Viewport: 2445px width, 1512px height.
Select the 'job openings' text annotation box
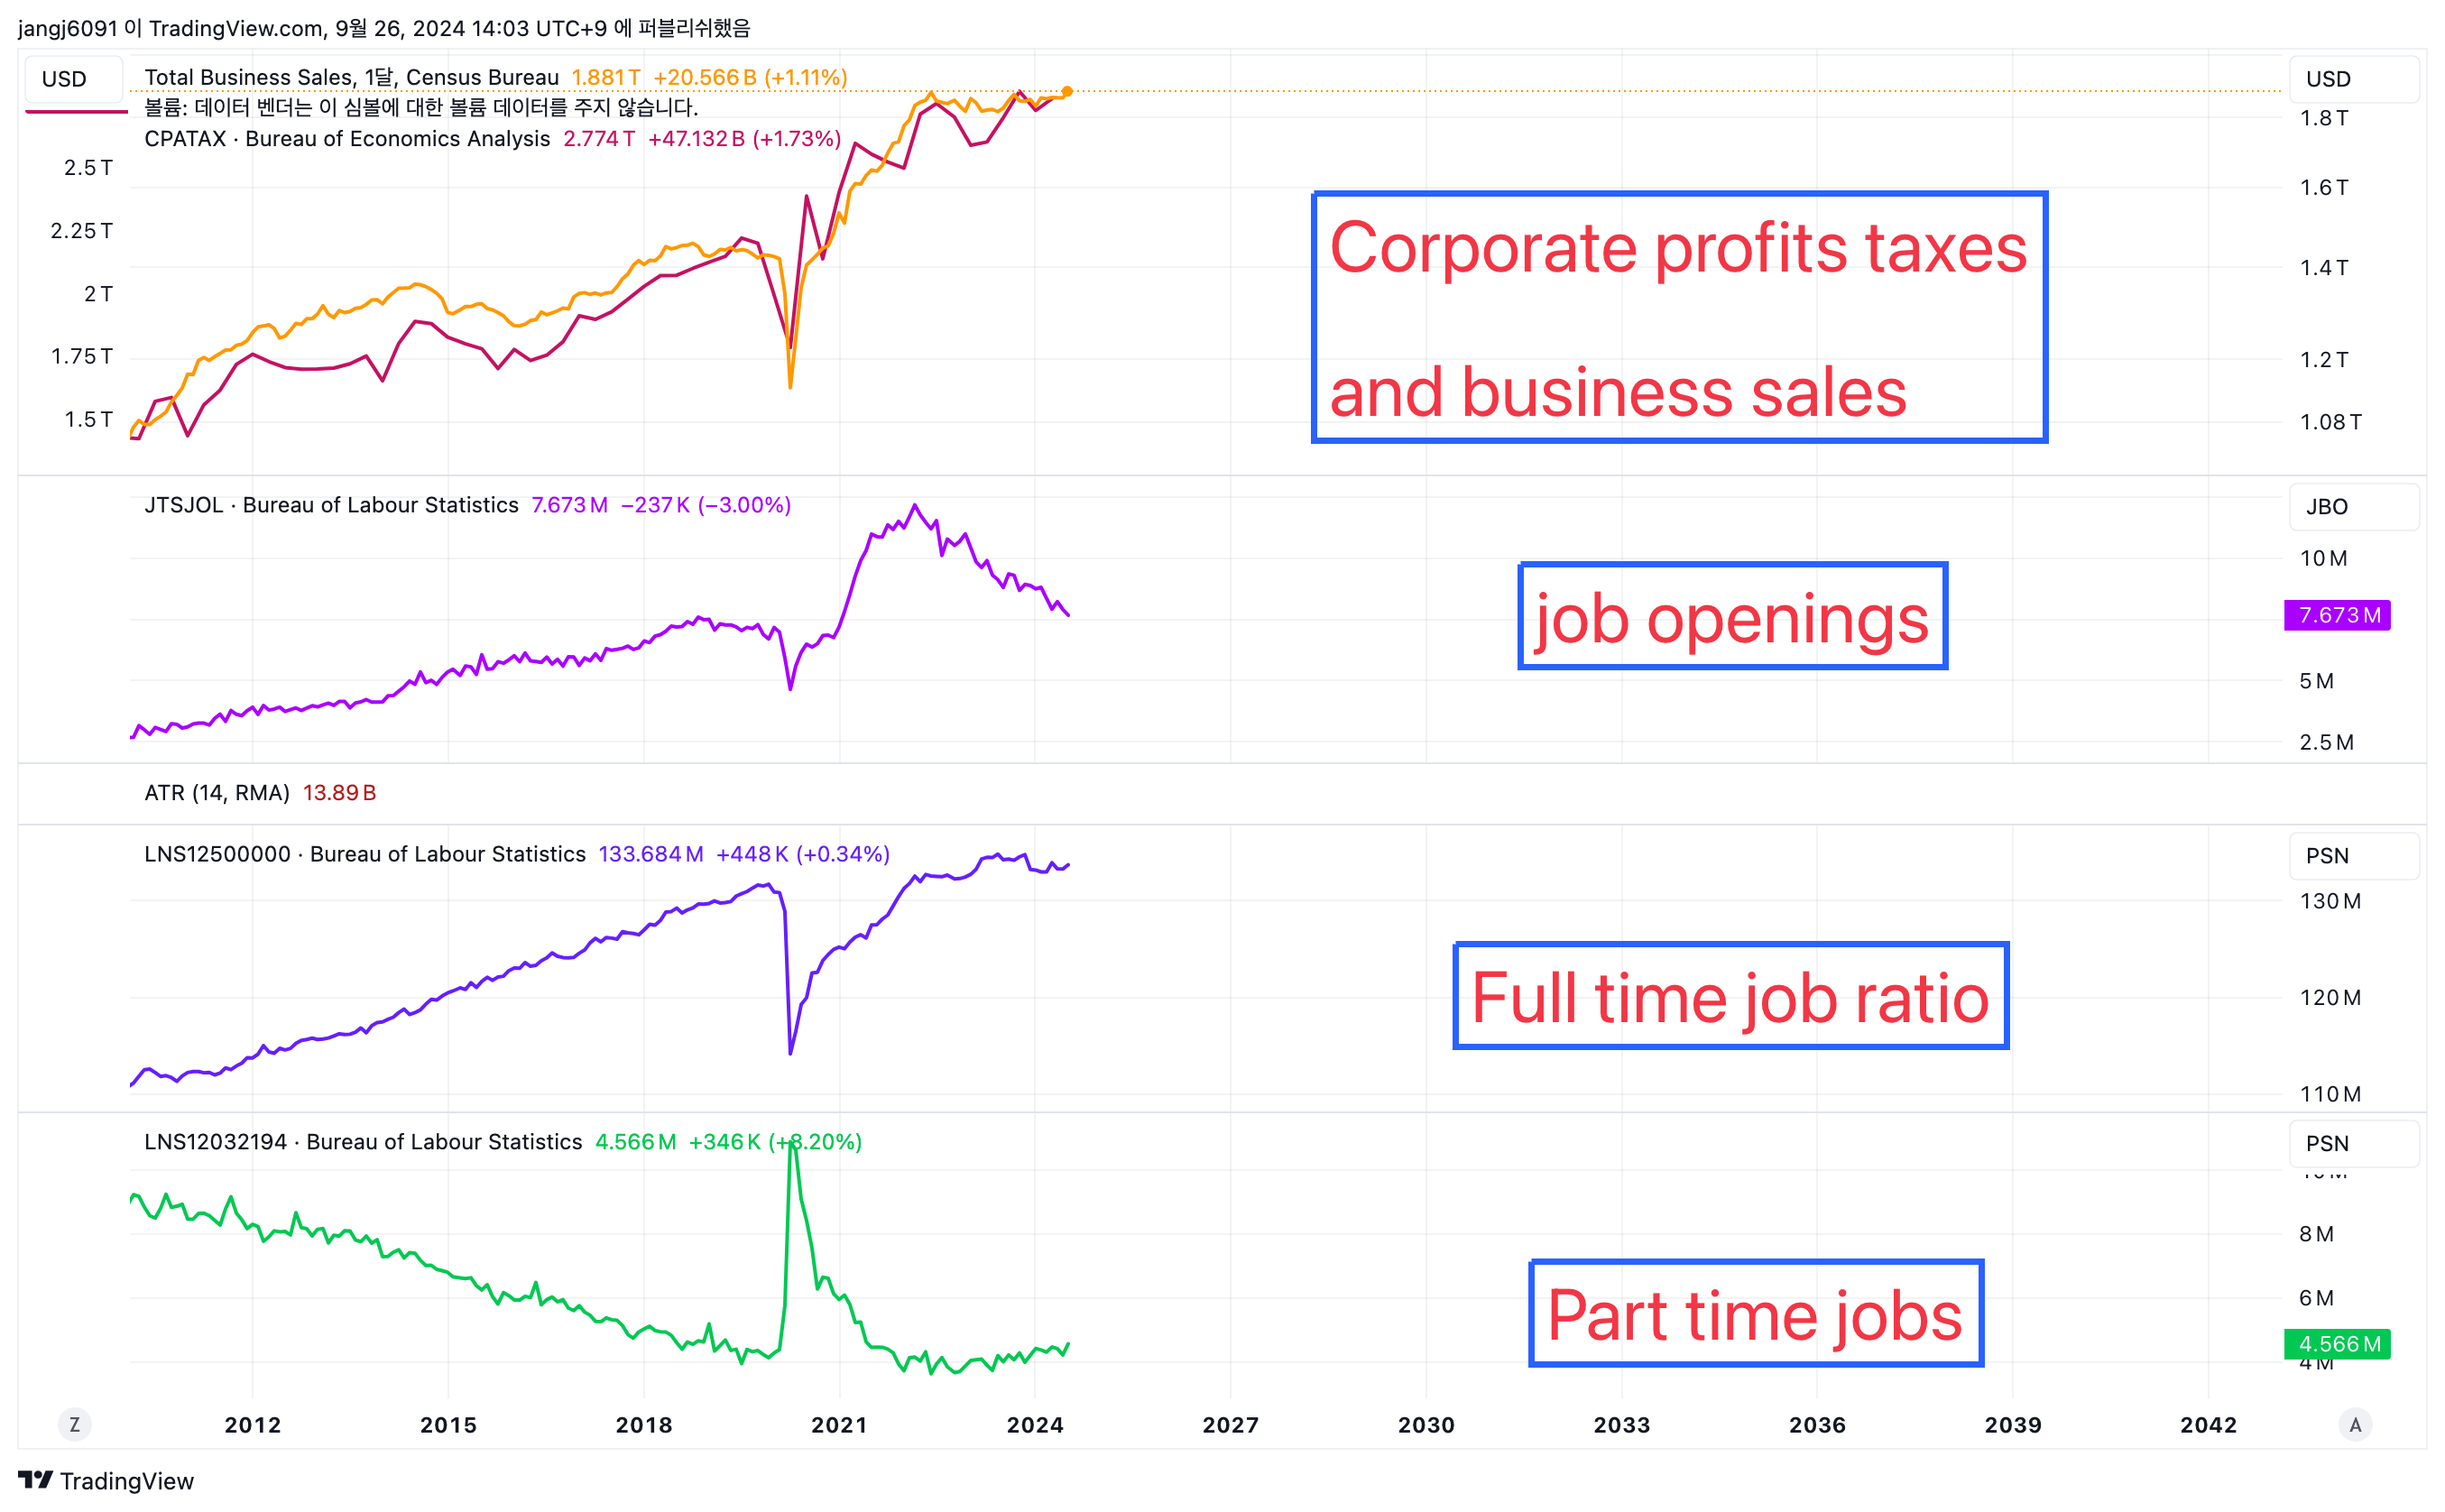(1731, 617)
